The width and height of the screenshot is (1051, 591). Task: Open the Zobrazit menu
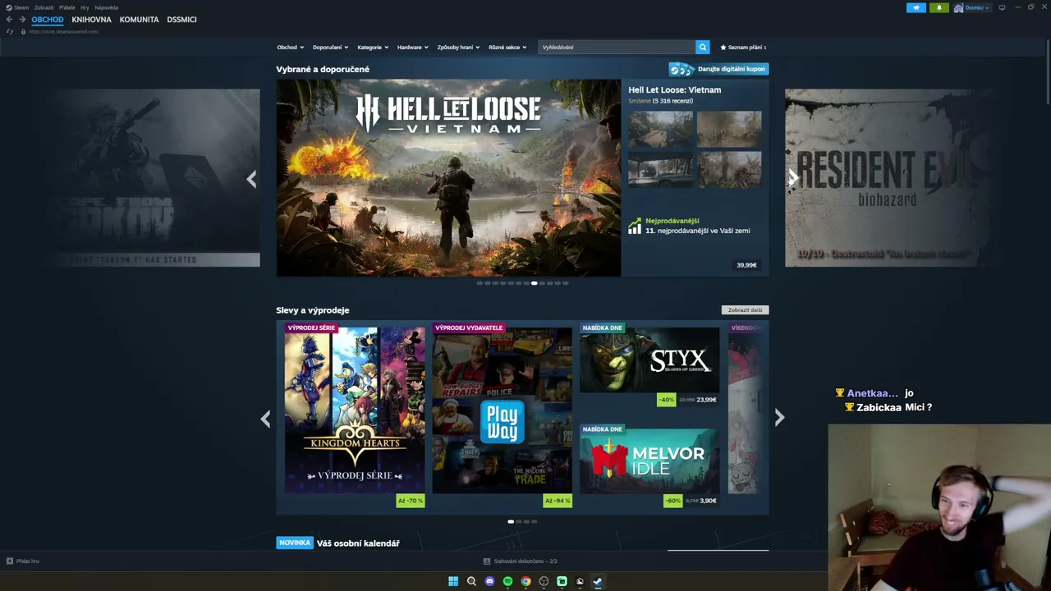click(x=44, y=7)
